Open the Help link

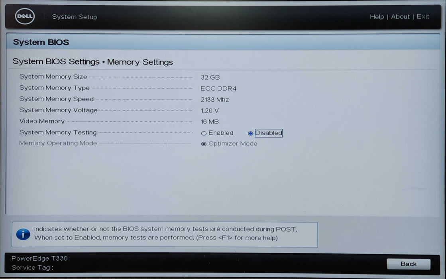tap(377, 17)
